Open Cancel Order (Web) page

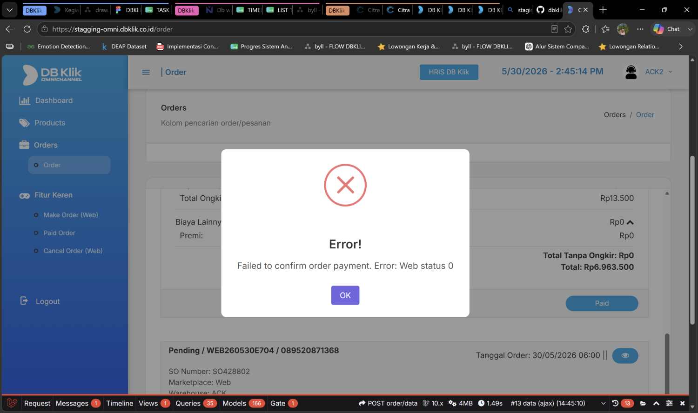[73, 251]
